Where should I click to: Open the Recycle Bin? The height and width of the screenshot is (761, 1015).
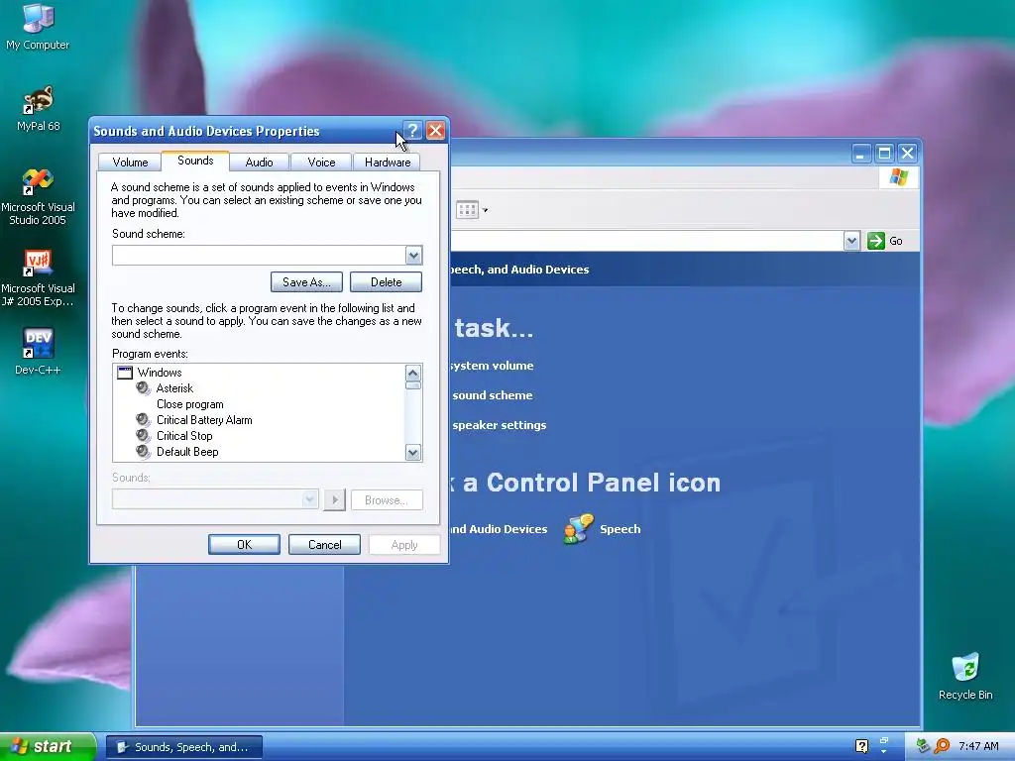[x=965, y=676]
